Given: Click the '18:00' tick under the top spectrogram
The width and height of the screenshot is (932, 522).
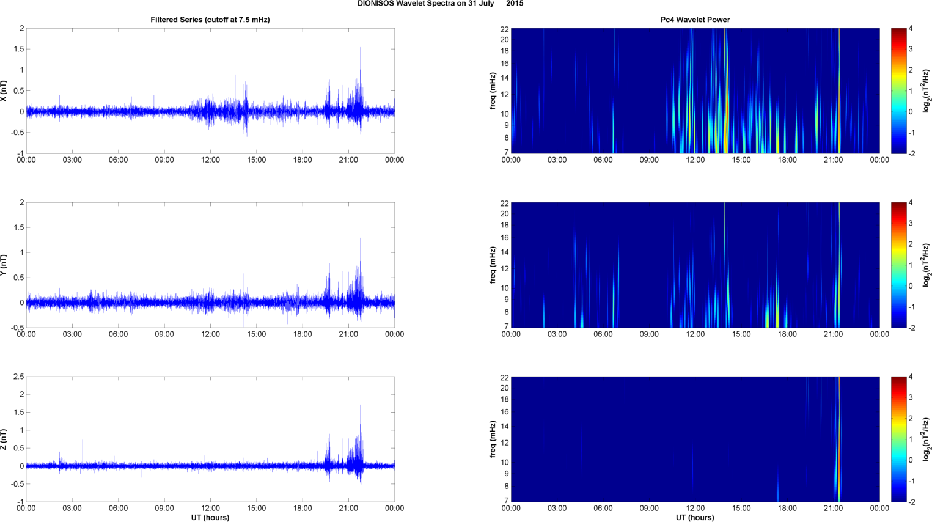Looking at the screenshot, I should [787, 160].
